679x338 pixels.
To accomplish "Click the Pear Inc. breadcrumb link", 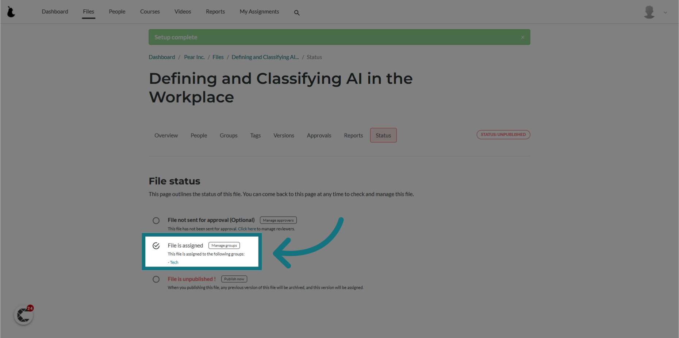I will click(194, 57).
